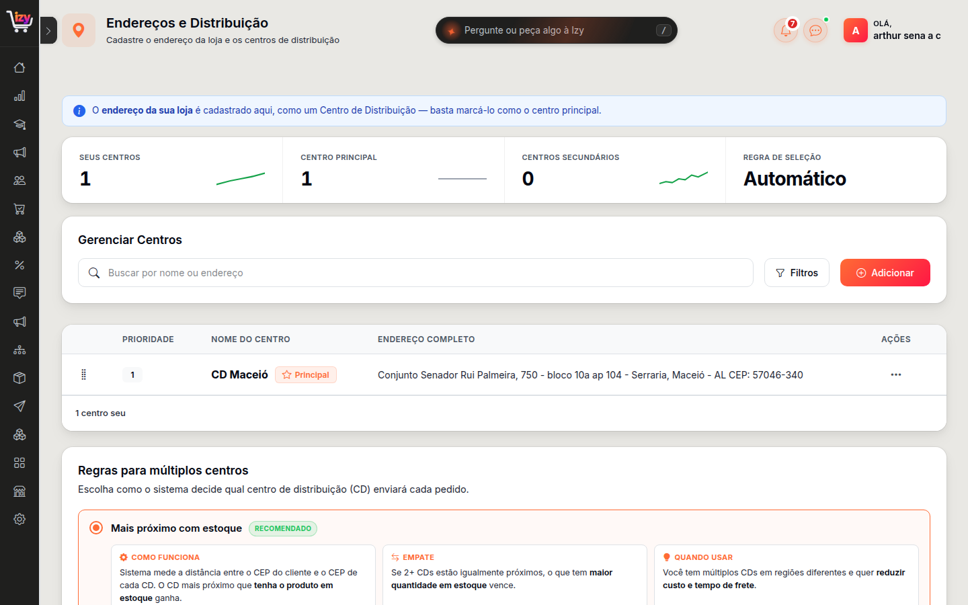The width and height of the screenshot is (968, 605).
Task: Click the 'EMPATE' info card
Action: pyautogui.click(x=515, y=576)
